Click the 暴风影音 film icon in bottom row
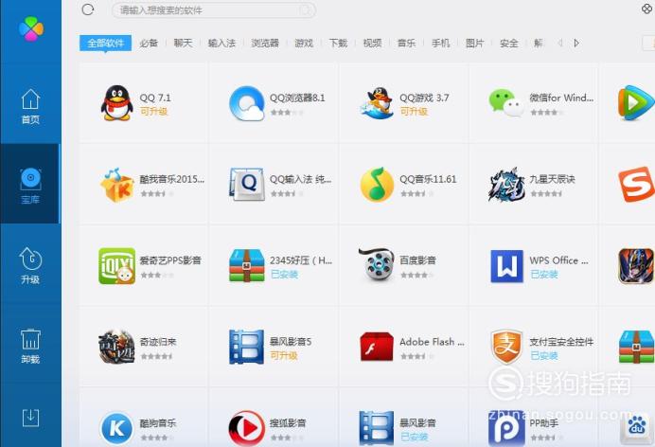This screenshot has width=655, height=447. 377,428
